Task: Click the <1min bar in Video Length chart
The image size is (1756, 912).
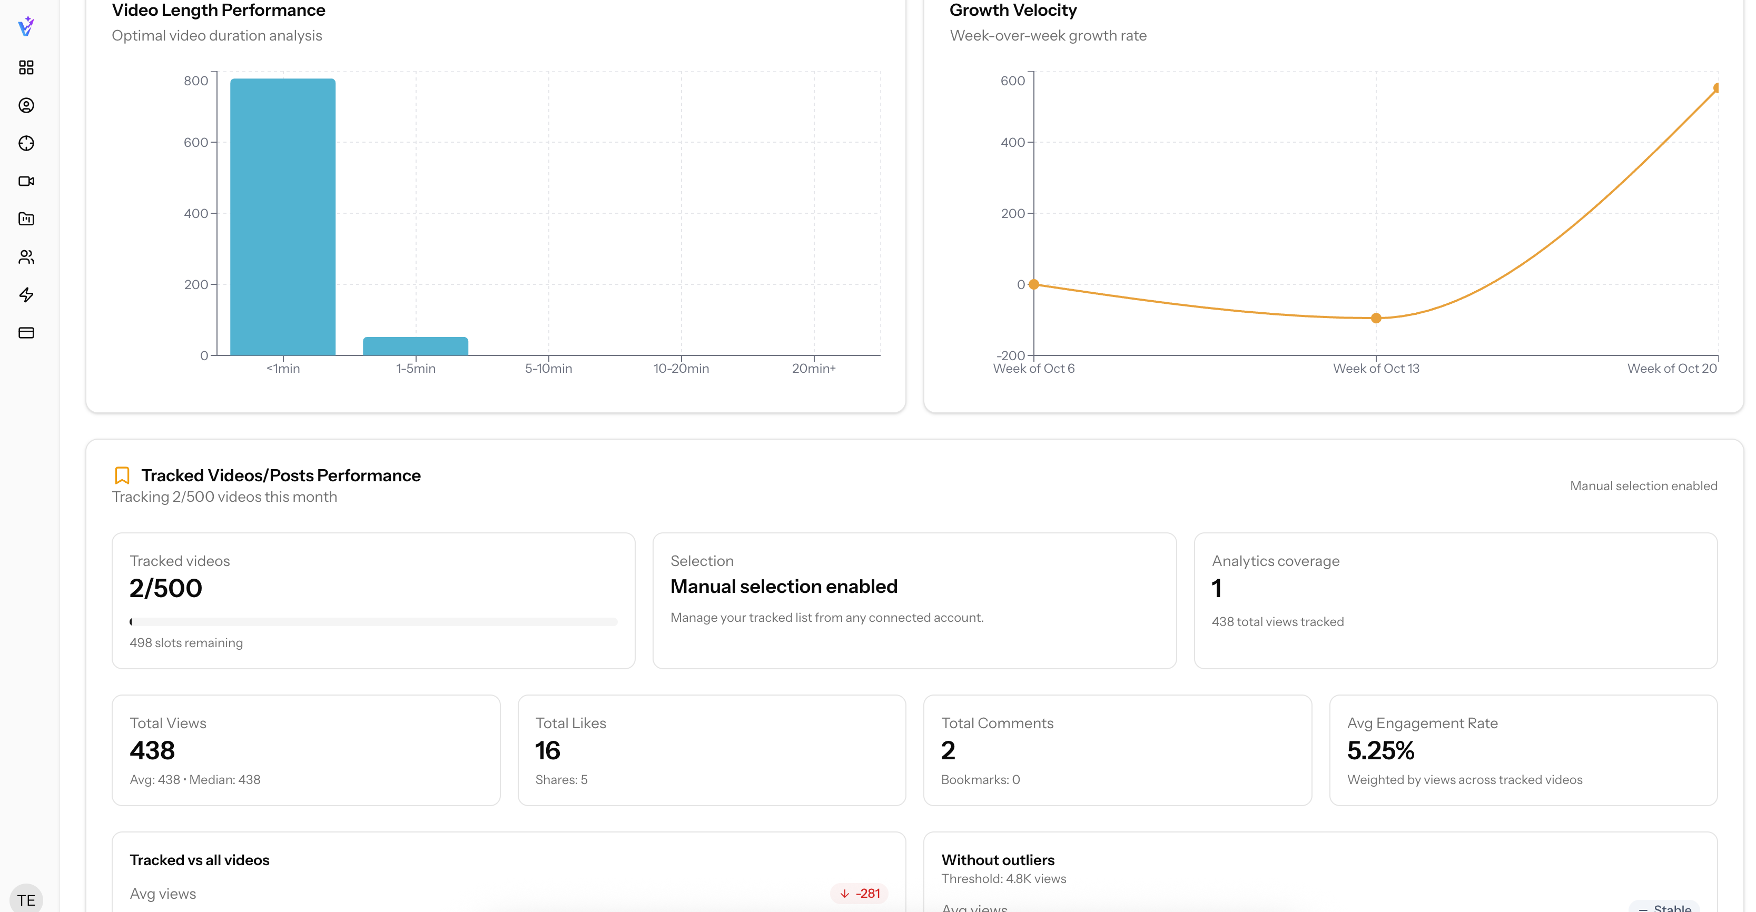Action: coord(282,217)
